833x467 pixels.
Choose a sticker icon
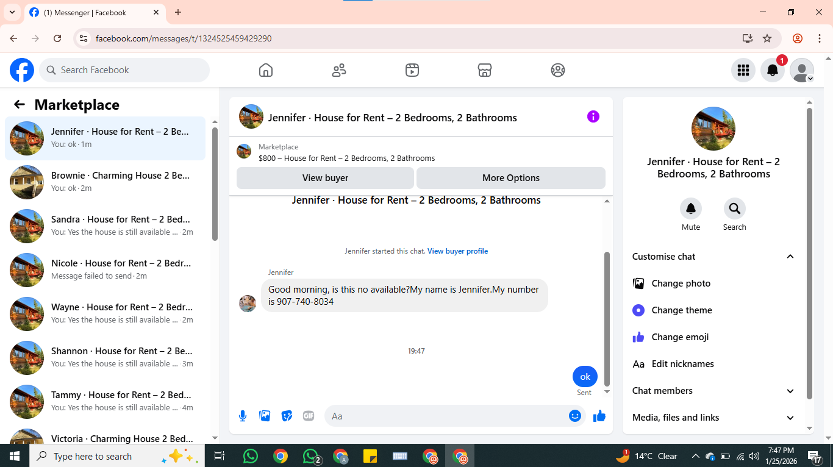(x=287, y=416)
